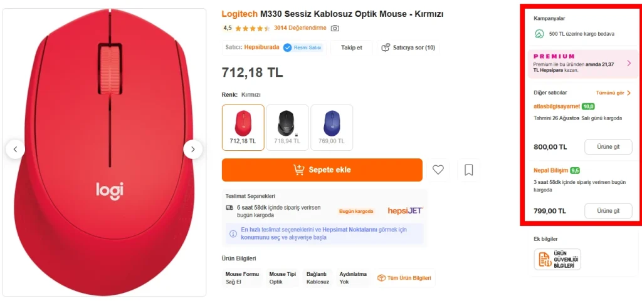The width and height of the screenshot is (642, 301).
Task: Click the camera icon beside reviews
Action: 335,28
